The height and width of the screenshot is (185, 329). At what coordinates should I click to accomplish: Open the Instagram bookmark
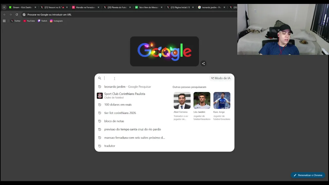(x=56, y=21)
